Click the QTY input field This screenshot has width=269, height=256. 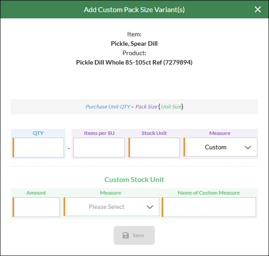pos(38,148)
